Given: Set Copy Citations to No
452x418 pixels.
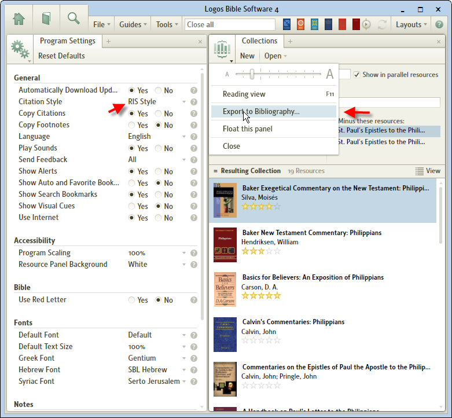Looking at the screenshot, I should [158, 113].
